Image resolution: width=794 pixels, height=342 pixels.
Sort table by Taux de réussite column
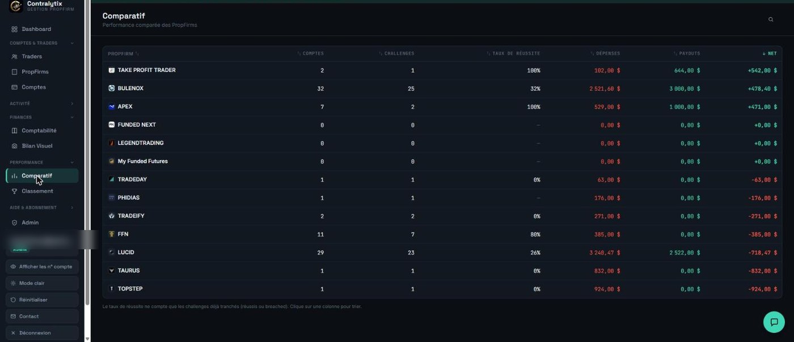(x=513, y=53)
